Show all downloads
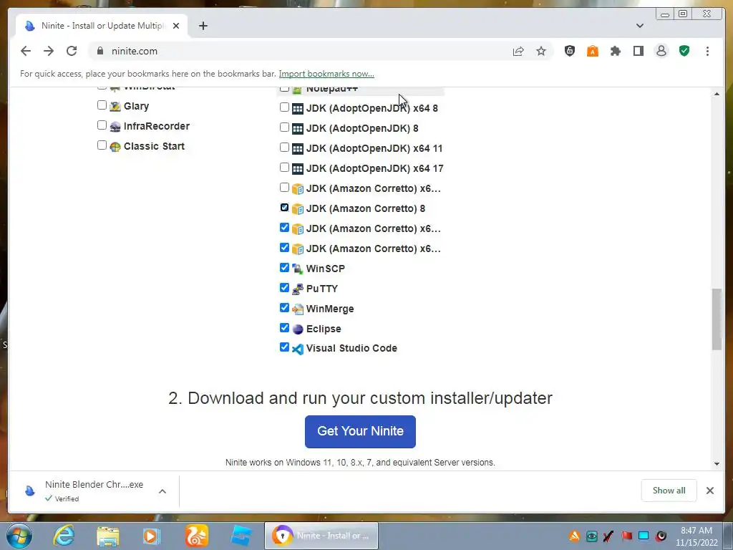733x550 pixels. (x=669, y=491)
